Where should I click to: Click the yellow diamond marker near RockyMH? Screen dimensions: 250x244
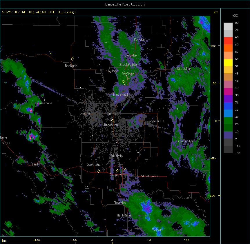(73, 59)
